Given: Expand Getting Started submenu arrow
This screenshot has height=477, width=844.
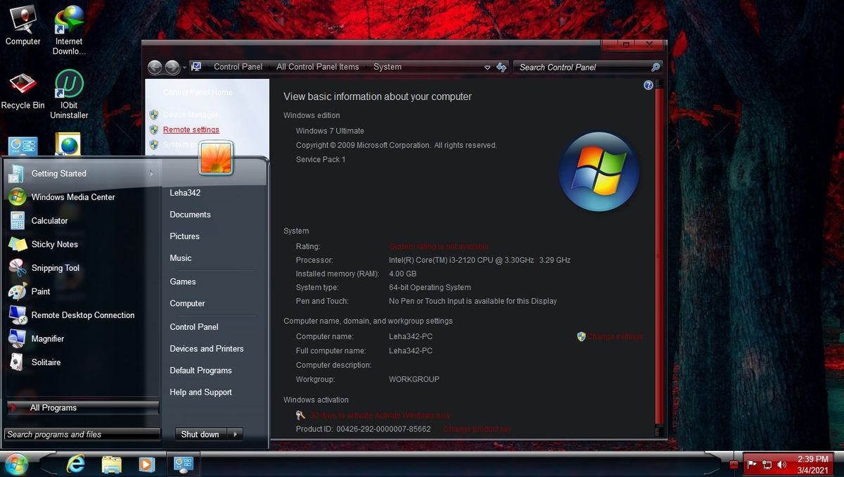Looking at the screenshot, I should pyautogui.click(x=151, y=174).
